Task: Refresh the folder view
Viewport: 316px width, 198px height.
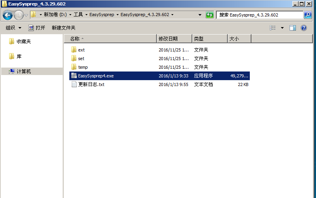Action: point(210,15)
